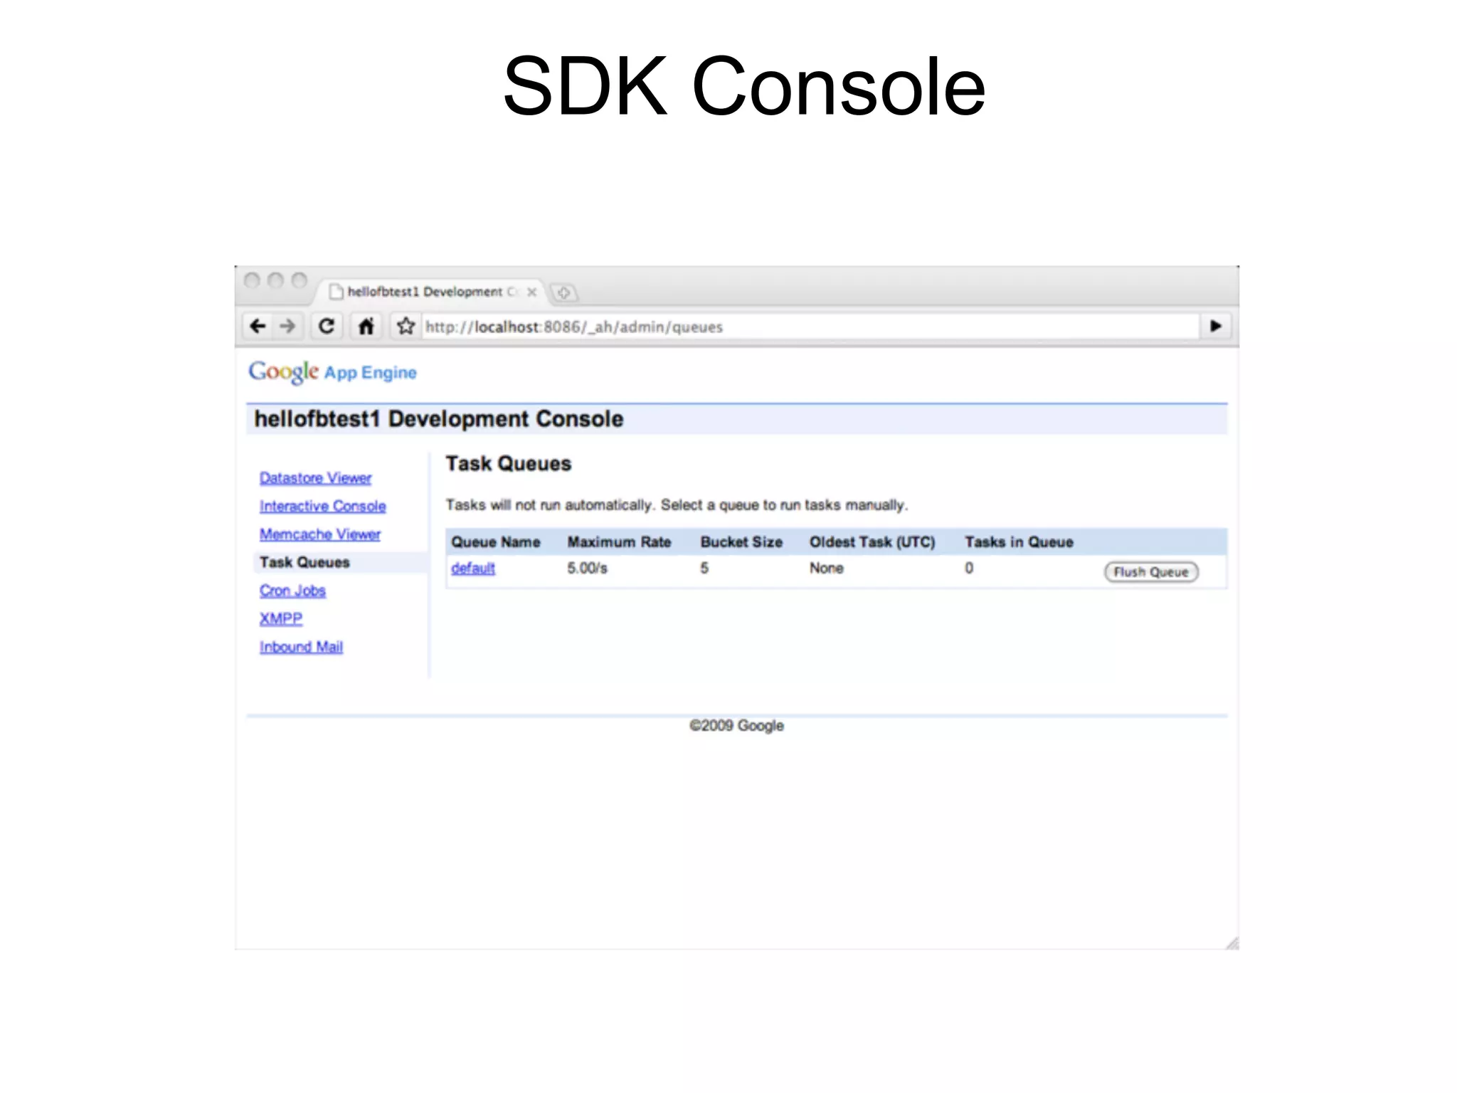Click the red window close button
This screenshot has height=1093, width=1457.
(252, 280)
